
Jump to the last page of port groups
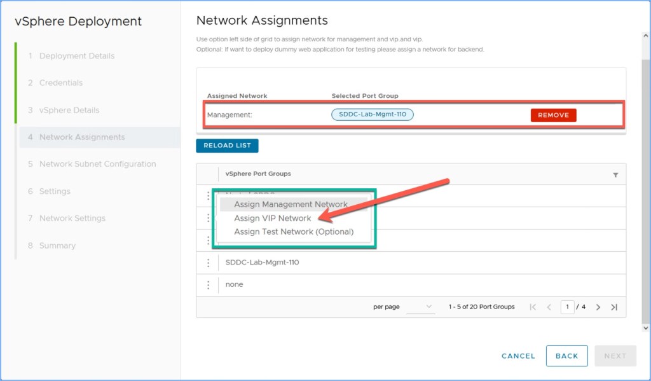coord(614,307)
